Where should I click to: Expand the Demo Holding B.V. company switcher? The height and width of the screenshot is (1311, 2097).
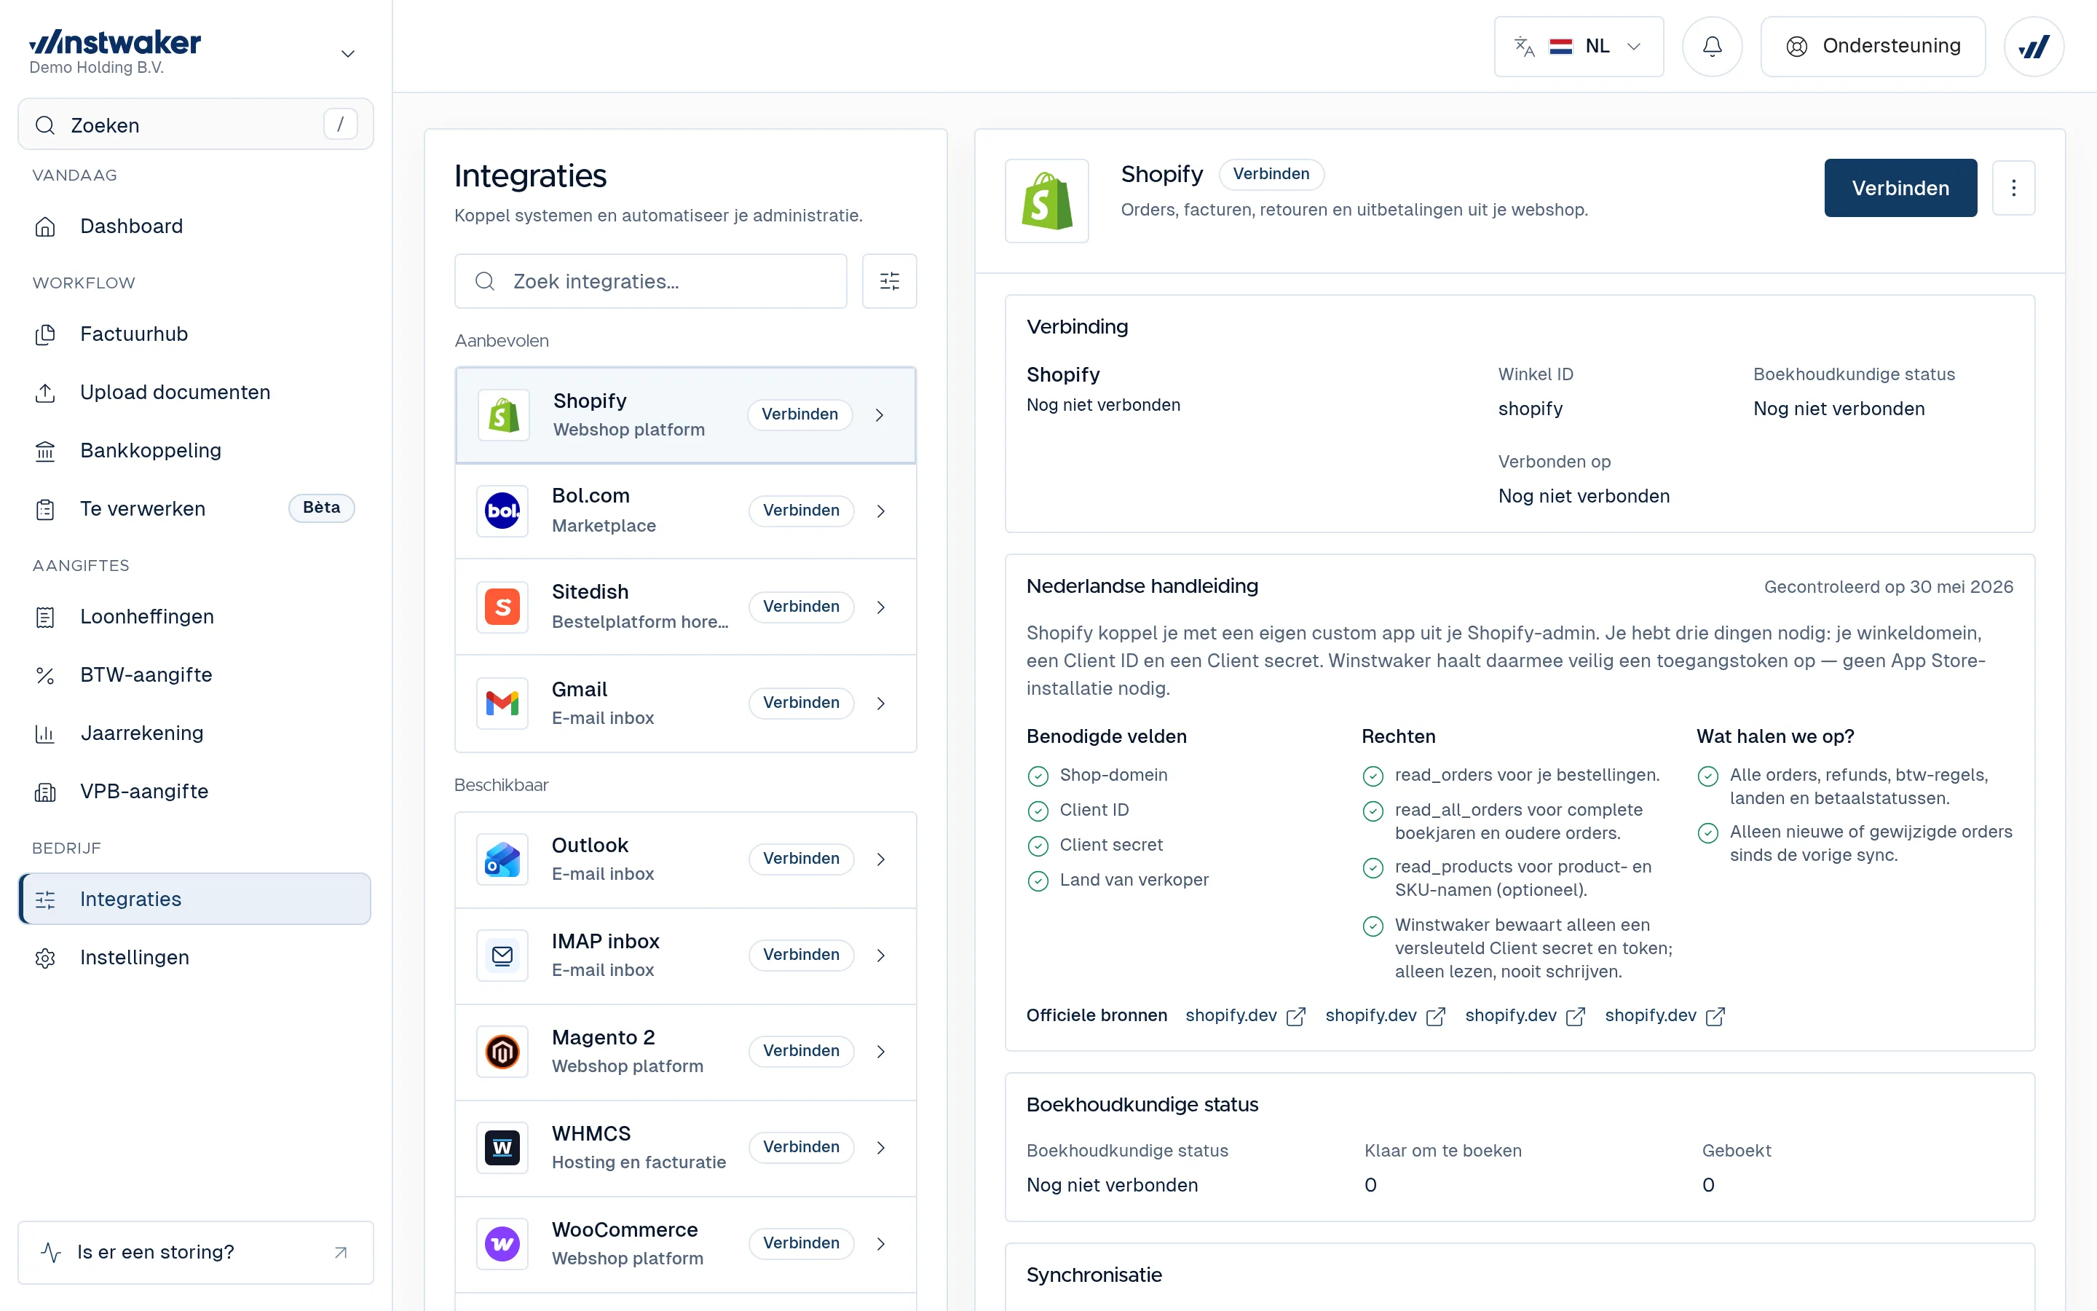pyautogui.click(x=347, y=54)
